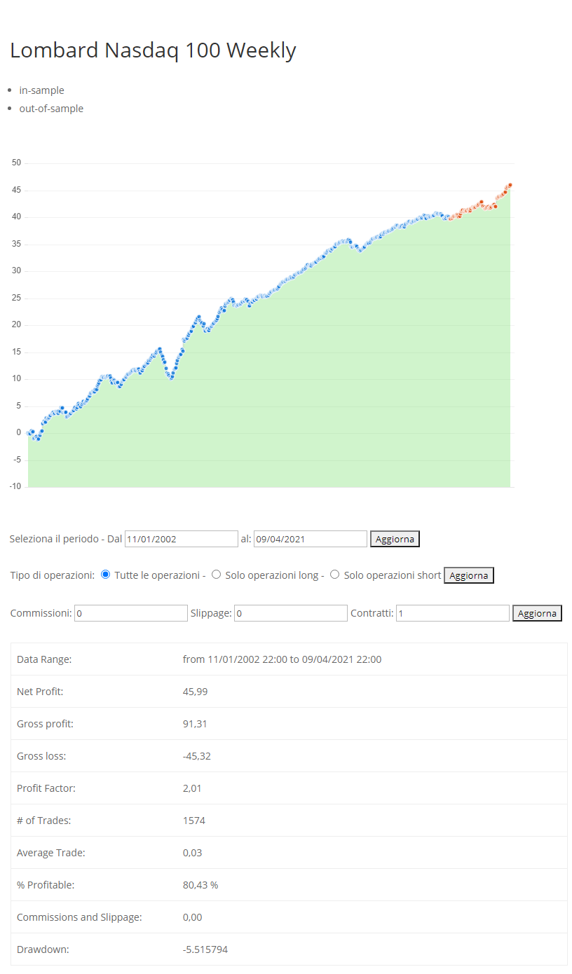Click the "Seleziona il periodo - Dal" label
Image resolution: width=572 pixels, height=974 pixels.
tap(66, 539)
